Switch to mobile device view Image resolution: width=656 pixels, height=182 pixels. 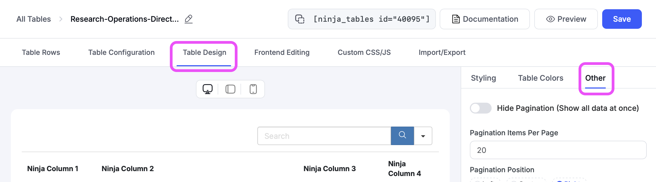pyautogui.click(x=253, y=89)
